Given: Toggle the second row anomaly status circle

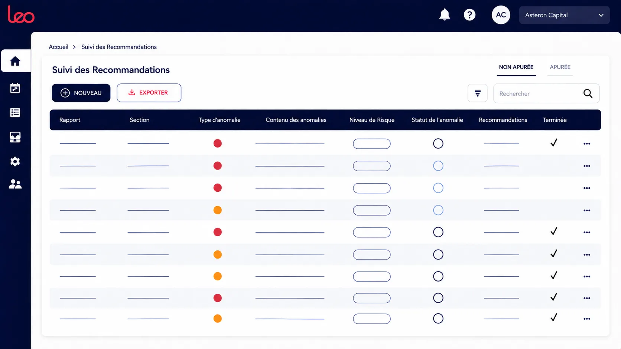Looking at the screenshot, I should coord(438,166).
